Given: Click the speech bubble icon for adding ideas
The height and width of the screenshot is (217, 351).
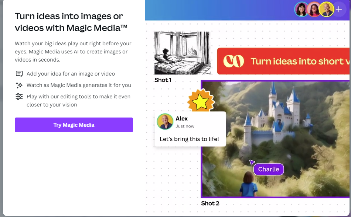Looking at the screenshot, I should click(19, 74).
